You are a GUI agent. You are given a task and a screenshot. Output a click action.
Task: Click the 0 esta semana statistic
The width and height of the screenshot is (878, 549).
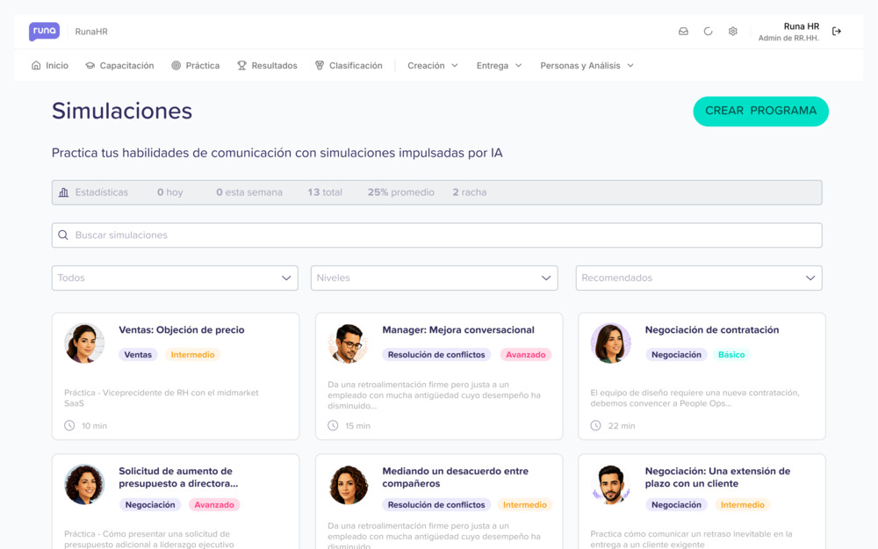pyautogui.click(x=249, y=192)
